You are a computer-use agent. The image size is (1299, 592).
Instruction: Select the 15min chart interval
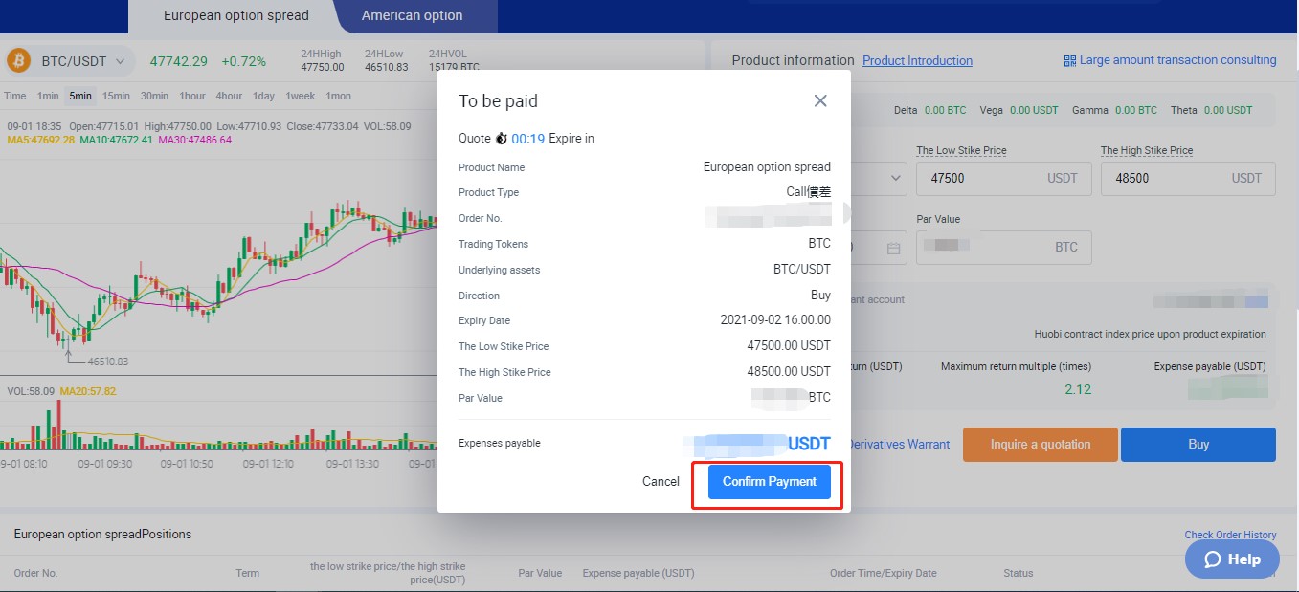click(116, 96)
